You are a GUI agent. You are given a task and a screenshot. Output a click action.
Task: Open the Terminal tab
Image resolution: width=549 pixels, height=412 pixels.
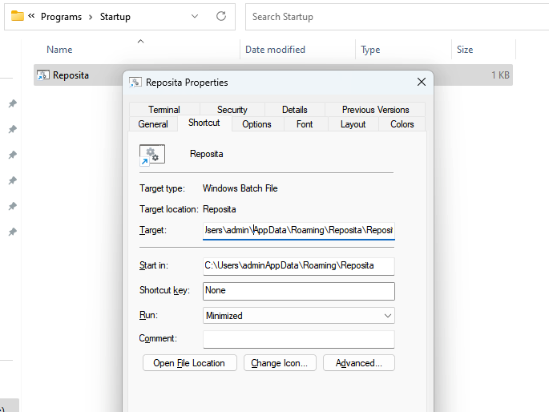(163, 110)
